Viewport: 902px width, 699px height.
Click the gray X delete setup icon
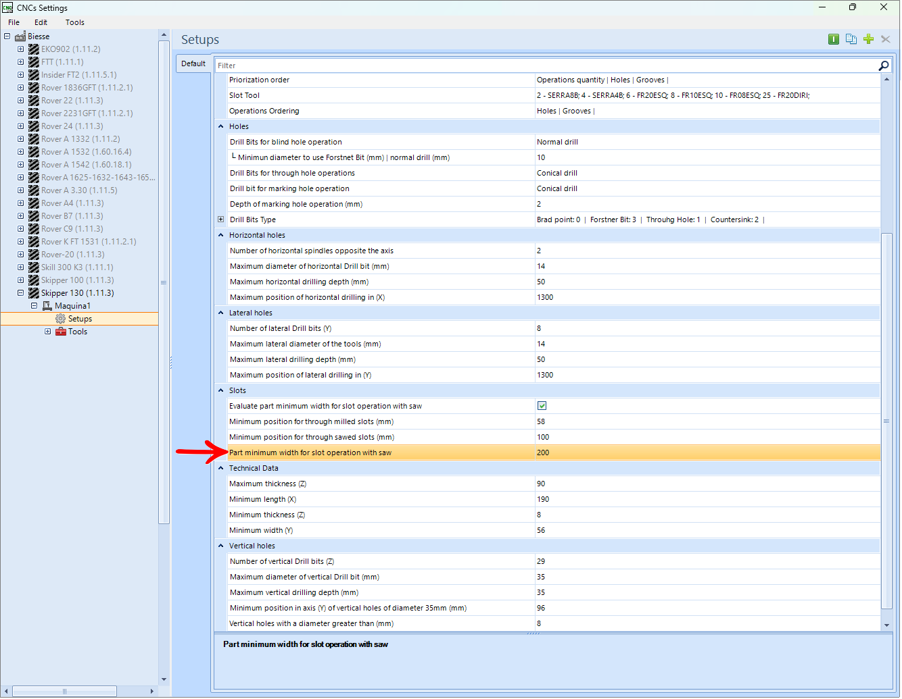tap(886, 39)
